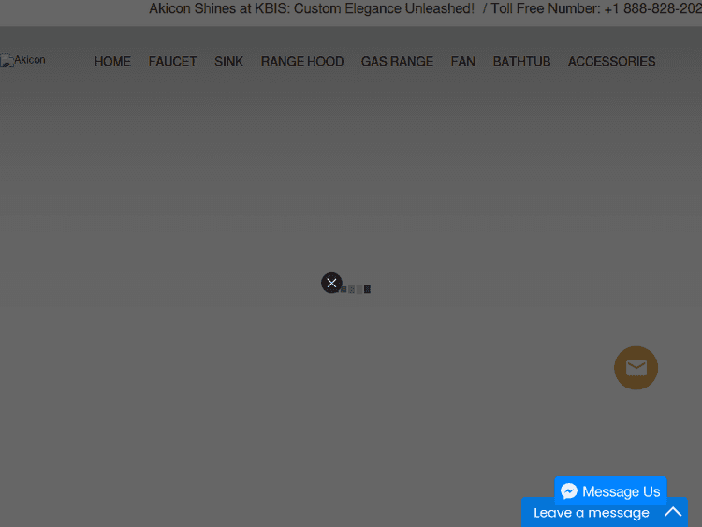Open the BATHTUB category
The height and width of the screenshot is (527, 702).
point(521,62)
